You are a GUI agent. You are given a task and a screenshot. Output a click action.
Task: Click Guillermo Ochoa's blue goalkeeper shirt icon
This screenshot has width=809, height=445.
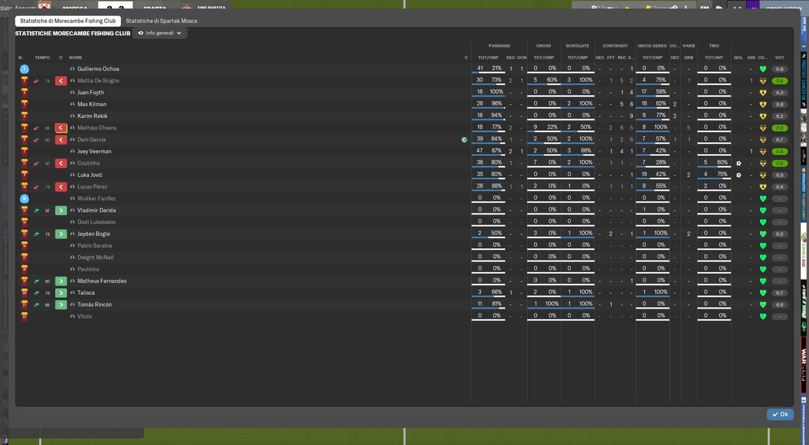click(x=24, y=69)
